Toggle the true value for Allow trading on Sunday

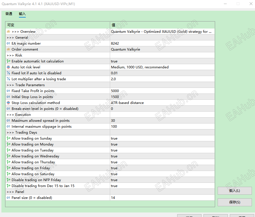point(162,138)
